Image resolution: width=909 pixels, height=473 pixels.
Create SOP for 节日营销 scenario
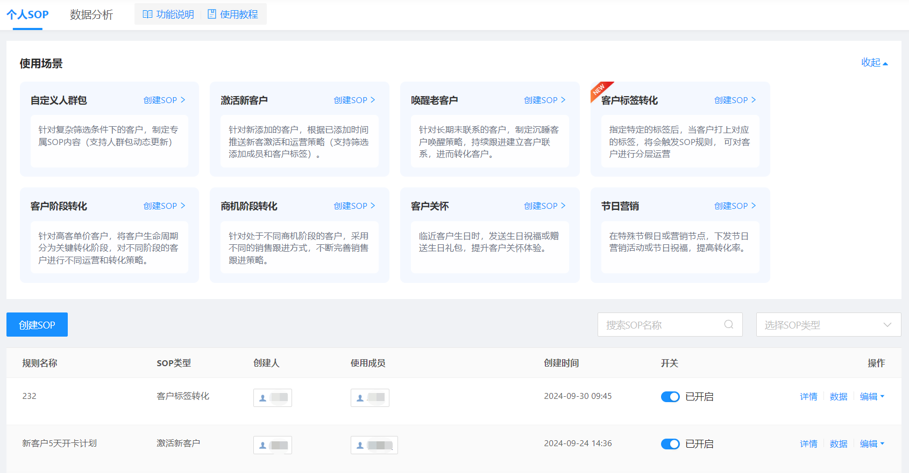(x=735, y=206)
